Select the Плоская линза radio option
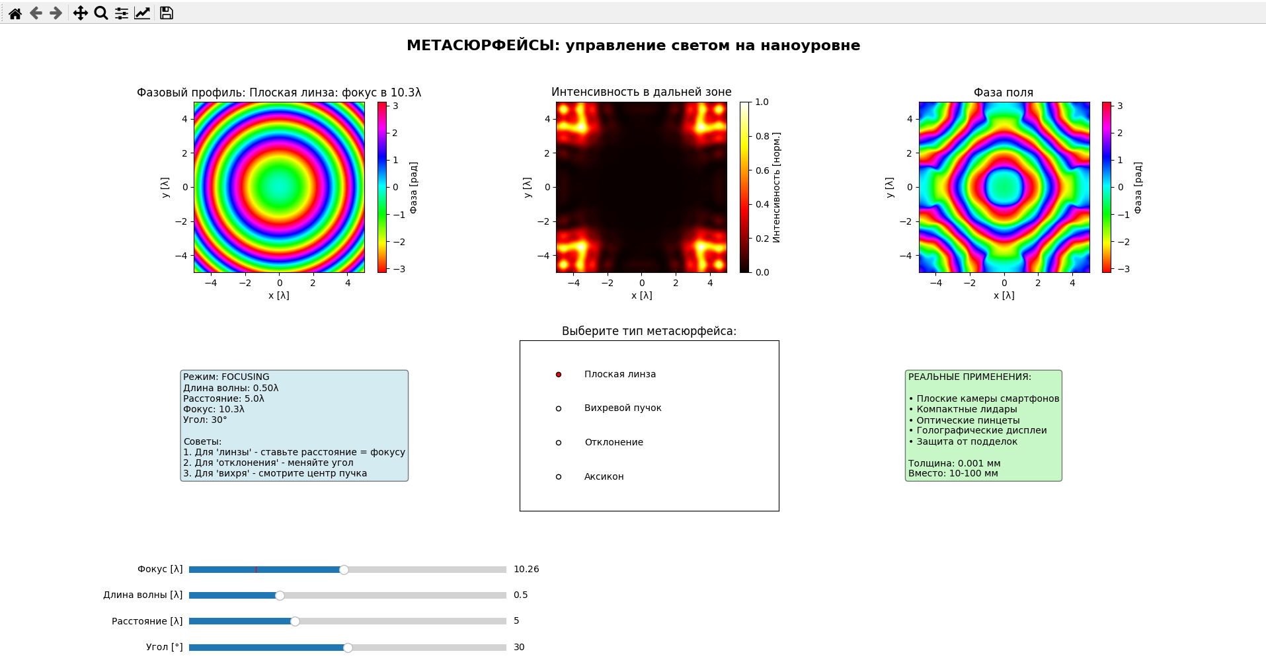 559,375
